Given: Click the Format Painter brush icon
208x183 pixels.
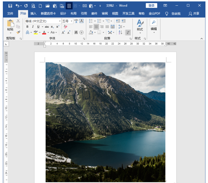Looking at the screenshot, I should click(x=18, y=32).
